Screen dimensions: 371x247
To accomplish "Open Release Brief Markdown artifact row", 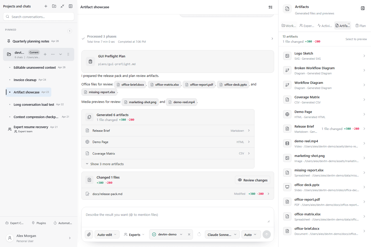I will tap(168, 131).
